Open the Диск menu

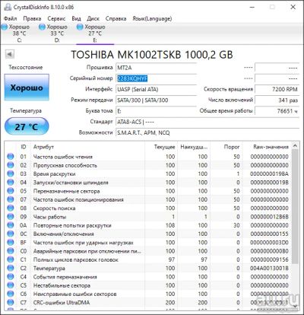[x=93, y=18]
